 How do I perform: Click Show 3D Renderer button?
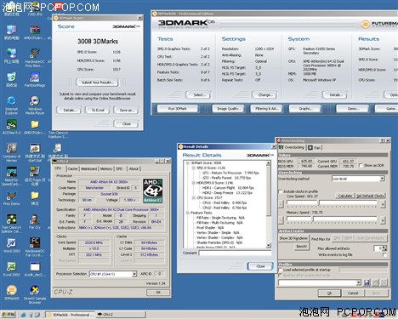pyautogui.click(x=293, y=238)
